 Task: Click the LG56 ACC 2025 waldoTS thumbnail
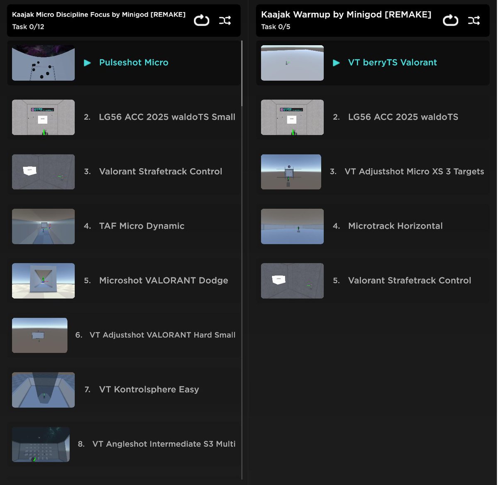coord(292,117)
